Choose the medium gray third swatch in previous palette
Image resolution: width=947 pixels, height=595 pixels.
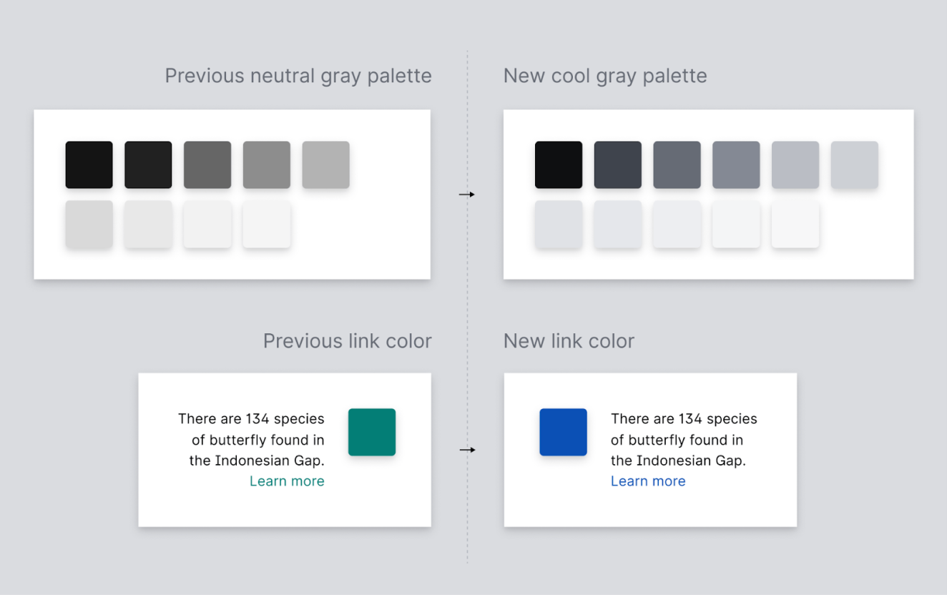click(x=207, y=165)
